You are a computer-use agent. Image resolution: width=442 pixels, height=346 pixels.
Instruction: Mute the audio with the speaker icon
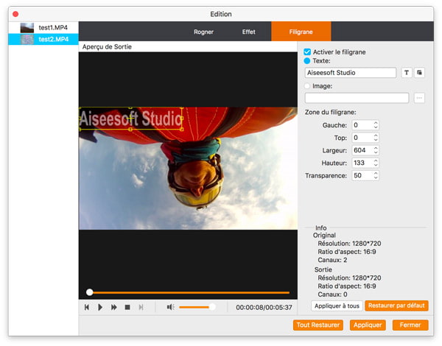tap(170, 307)
